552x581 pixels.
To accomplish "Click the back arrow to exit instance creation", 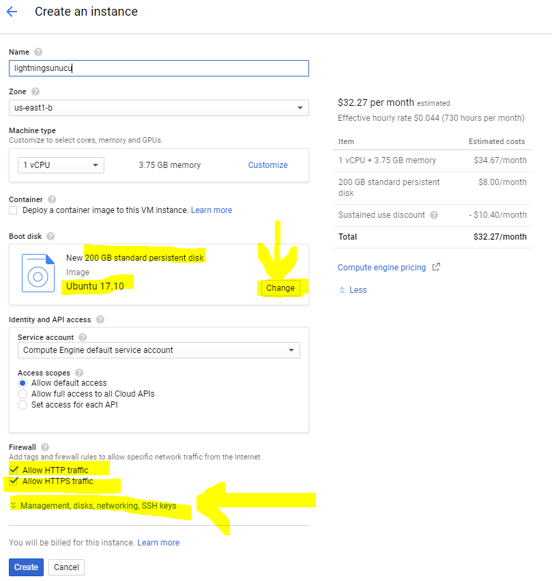I will [12, 12].
